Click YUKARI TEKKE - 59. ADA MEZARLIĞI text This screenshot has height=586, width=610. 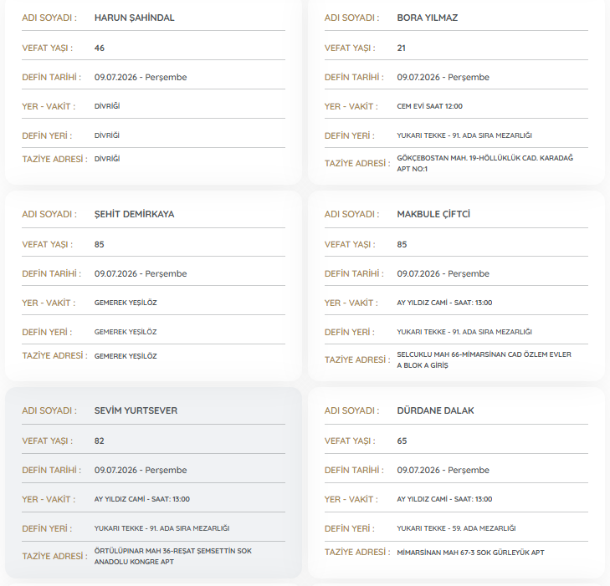(456, 528)
